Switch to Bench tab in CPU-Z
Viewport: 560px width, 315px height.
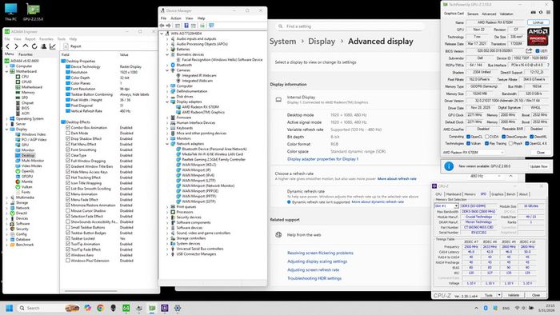pos(511,194)
